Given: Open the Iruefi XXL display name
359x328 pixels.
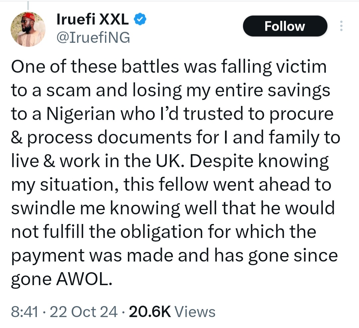Looking at the screenshot, I should tap(93, 21).
